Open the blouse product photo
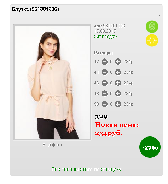The width and height of the screenshot is (168, 184). point(52,82)
